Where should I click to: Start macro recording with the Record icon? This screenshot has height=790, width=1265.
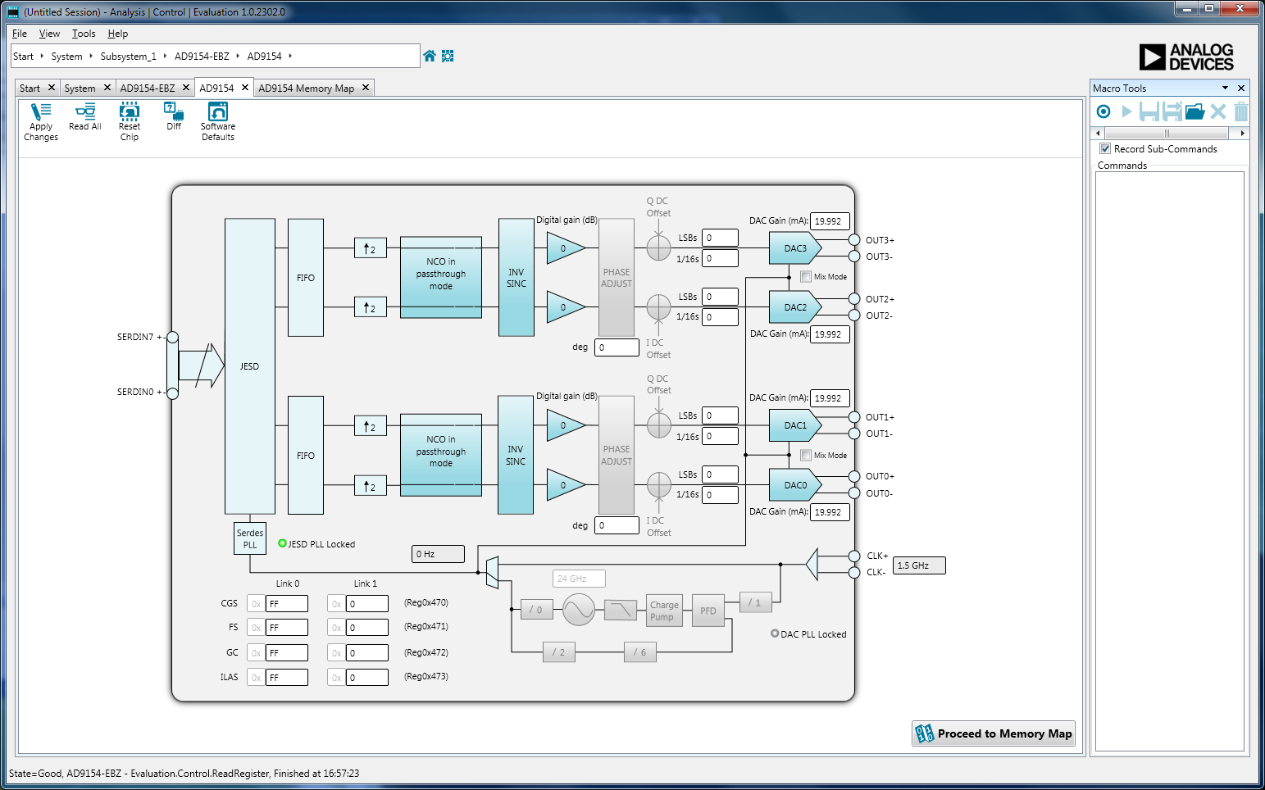1103,111
